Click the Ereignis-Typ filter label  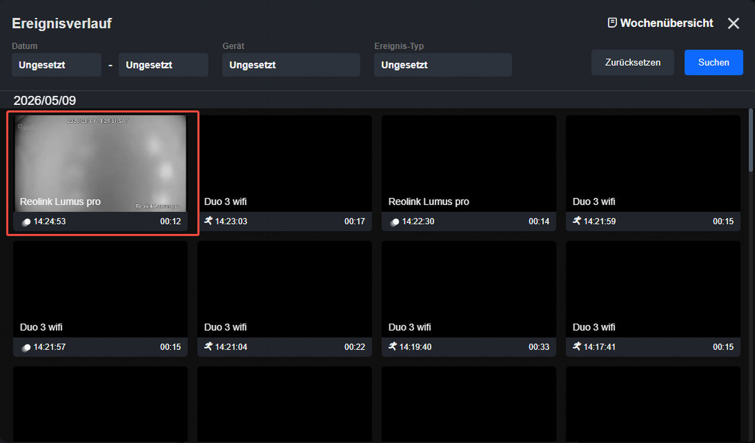coord(399,46)
